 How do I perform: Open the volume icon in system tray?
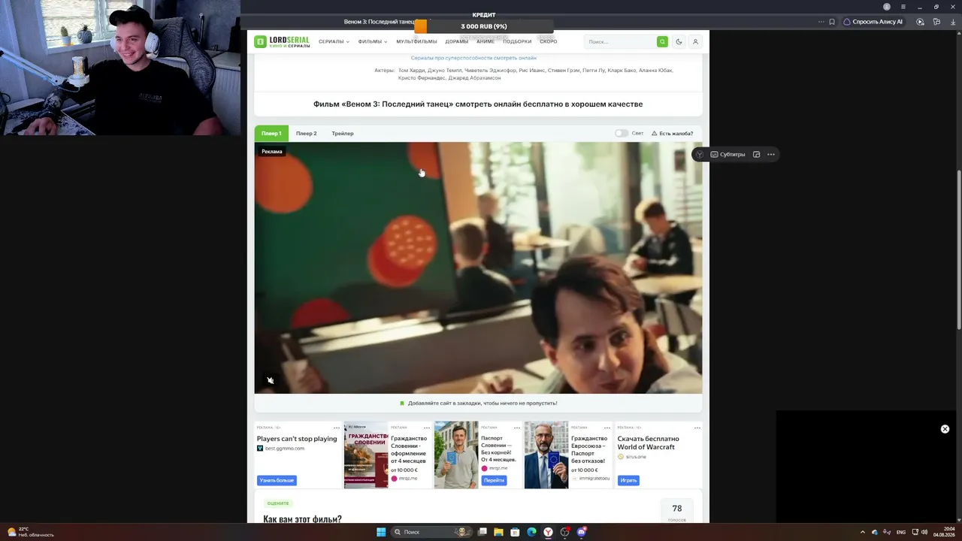tap(924, 532)
